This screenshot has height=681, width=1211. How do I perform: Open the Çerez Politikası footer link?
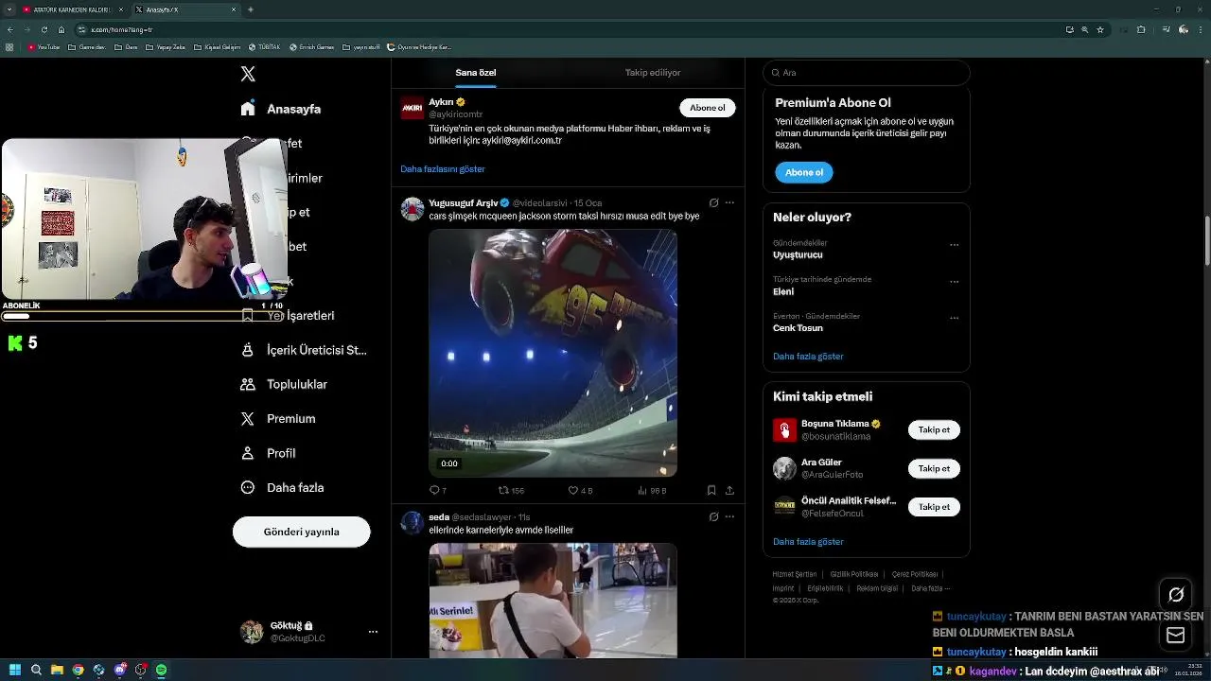(x=915, y=574)
